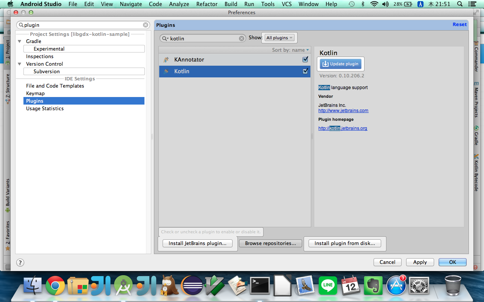Open the http://www.jetbrains.com vendor link

click(x=343, y=111)
